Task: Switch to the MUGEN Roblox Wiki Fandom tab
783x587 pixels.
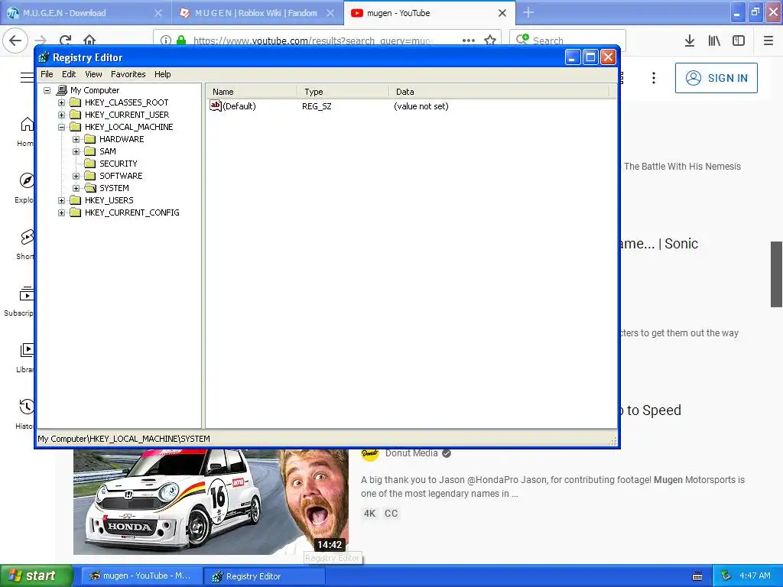Action: (x=255, y=13)
